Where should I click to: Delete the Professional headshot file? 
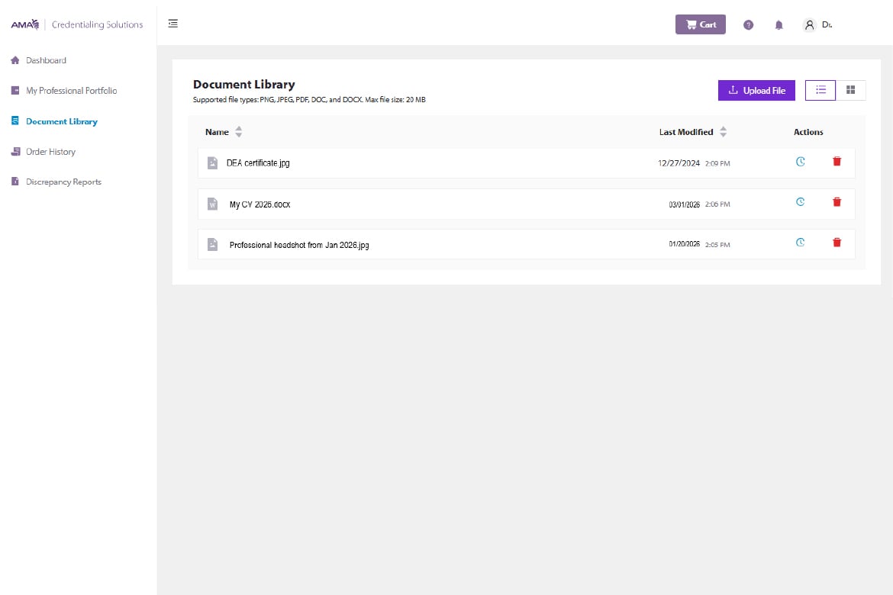coord(837,243)
